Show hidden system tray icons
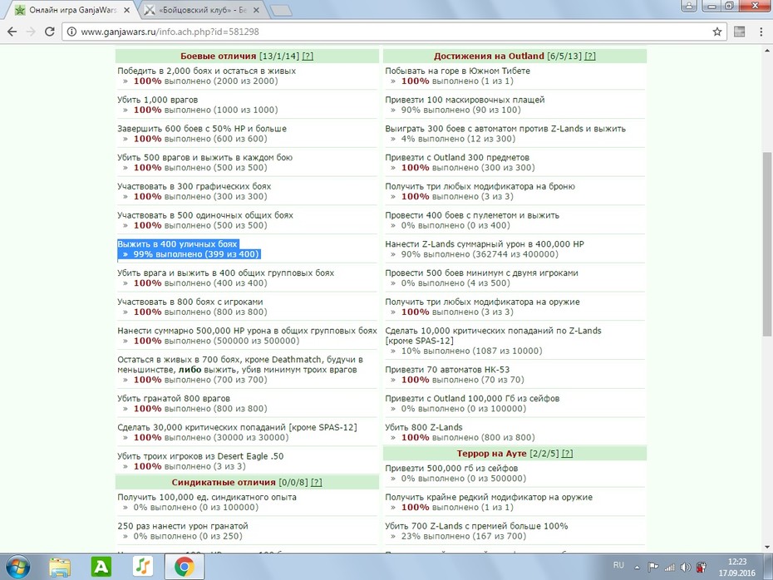773x580 pixels. [x=637, y=568]
